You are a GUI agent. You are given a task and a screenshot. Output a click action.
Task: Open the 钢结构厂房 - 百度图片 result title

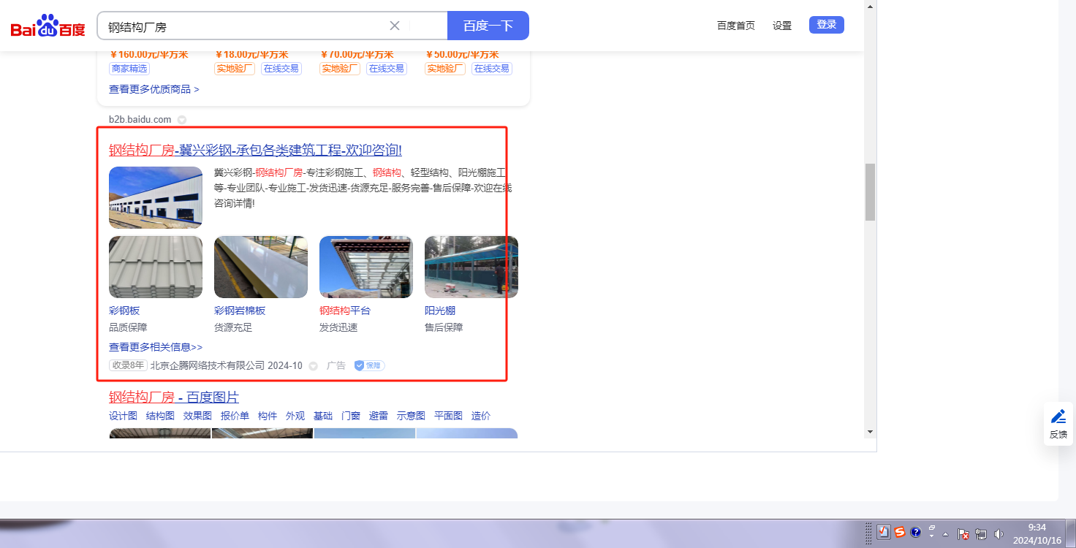tap(174, 397)
